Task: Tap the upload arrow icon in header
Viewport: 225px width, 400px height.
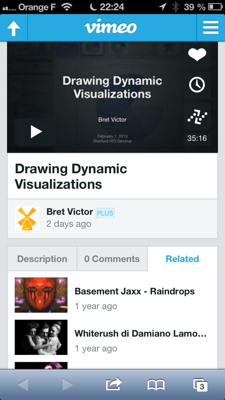Action: [x=13, y=28]
